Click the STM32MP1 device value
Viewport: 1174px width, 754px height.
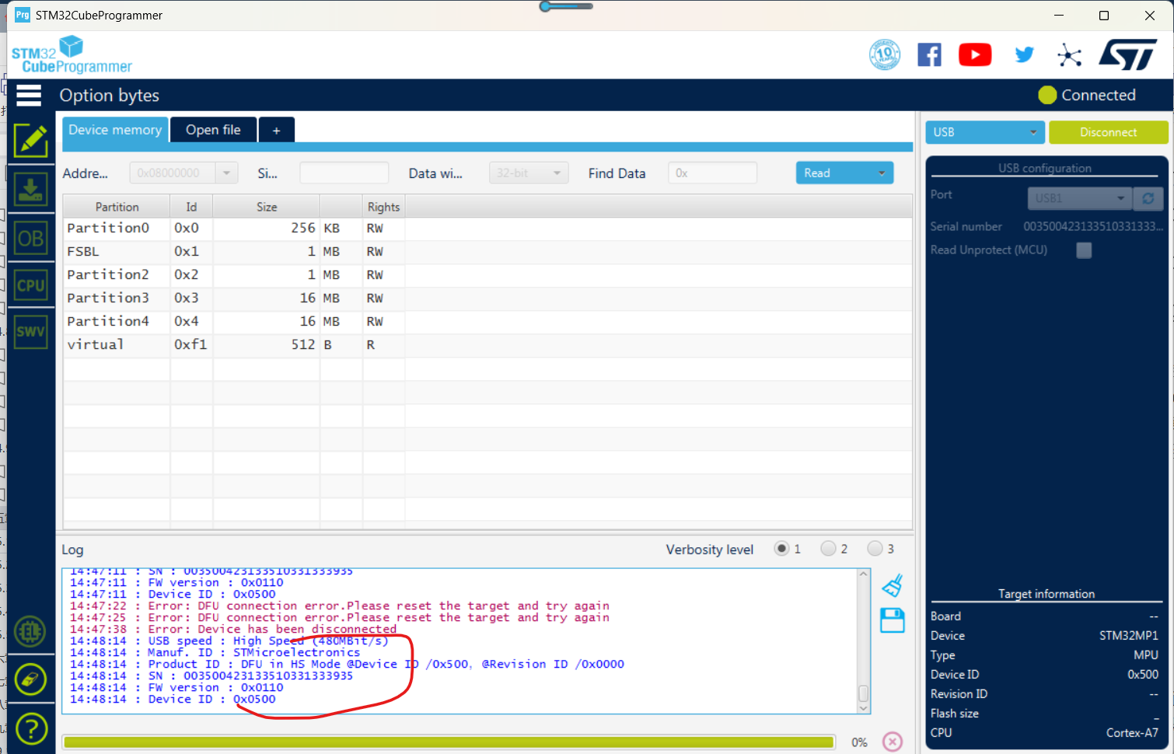pyautogui.click(x=1128, y=635)
